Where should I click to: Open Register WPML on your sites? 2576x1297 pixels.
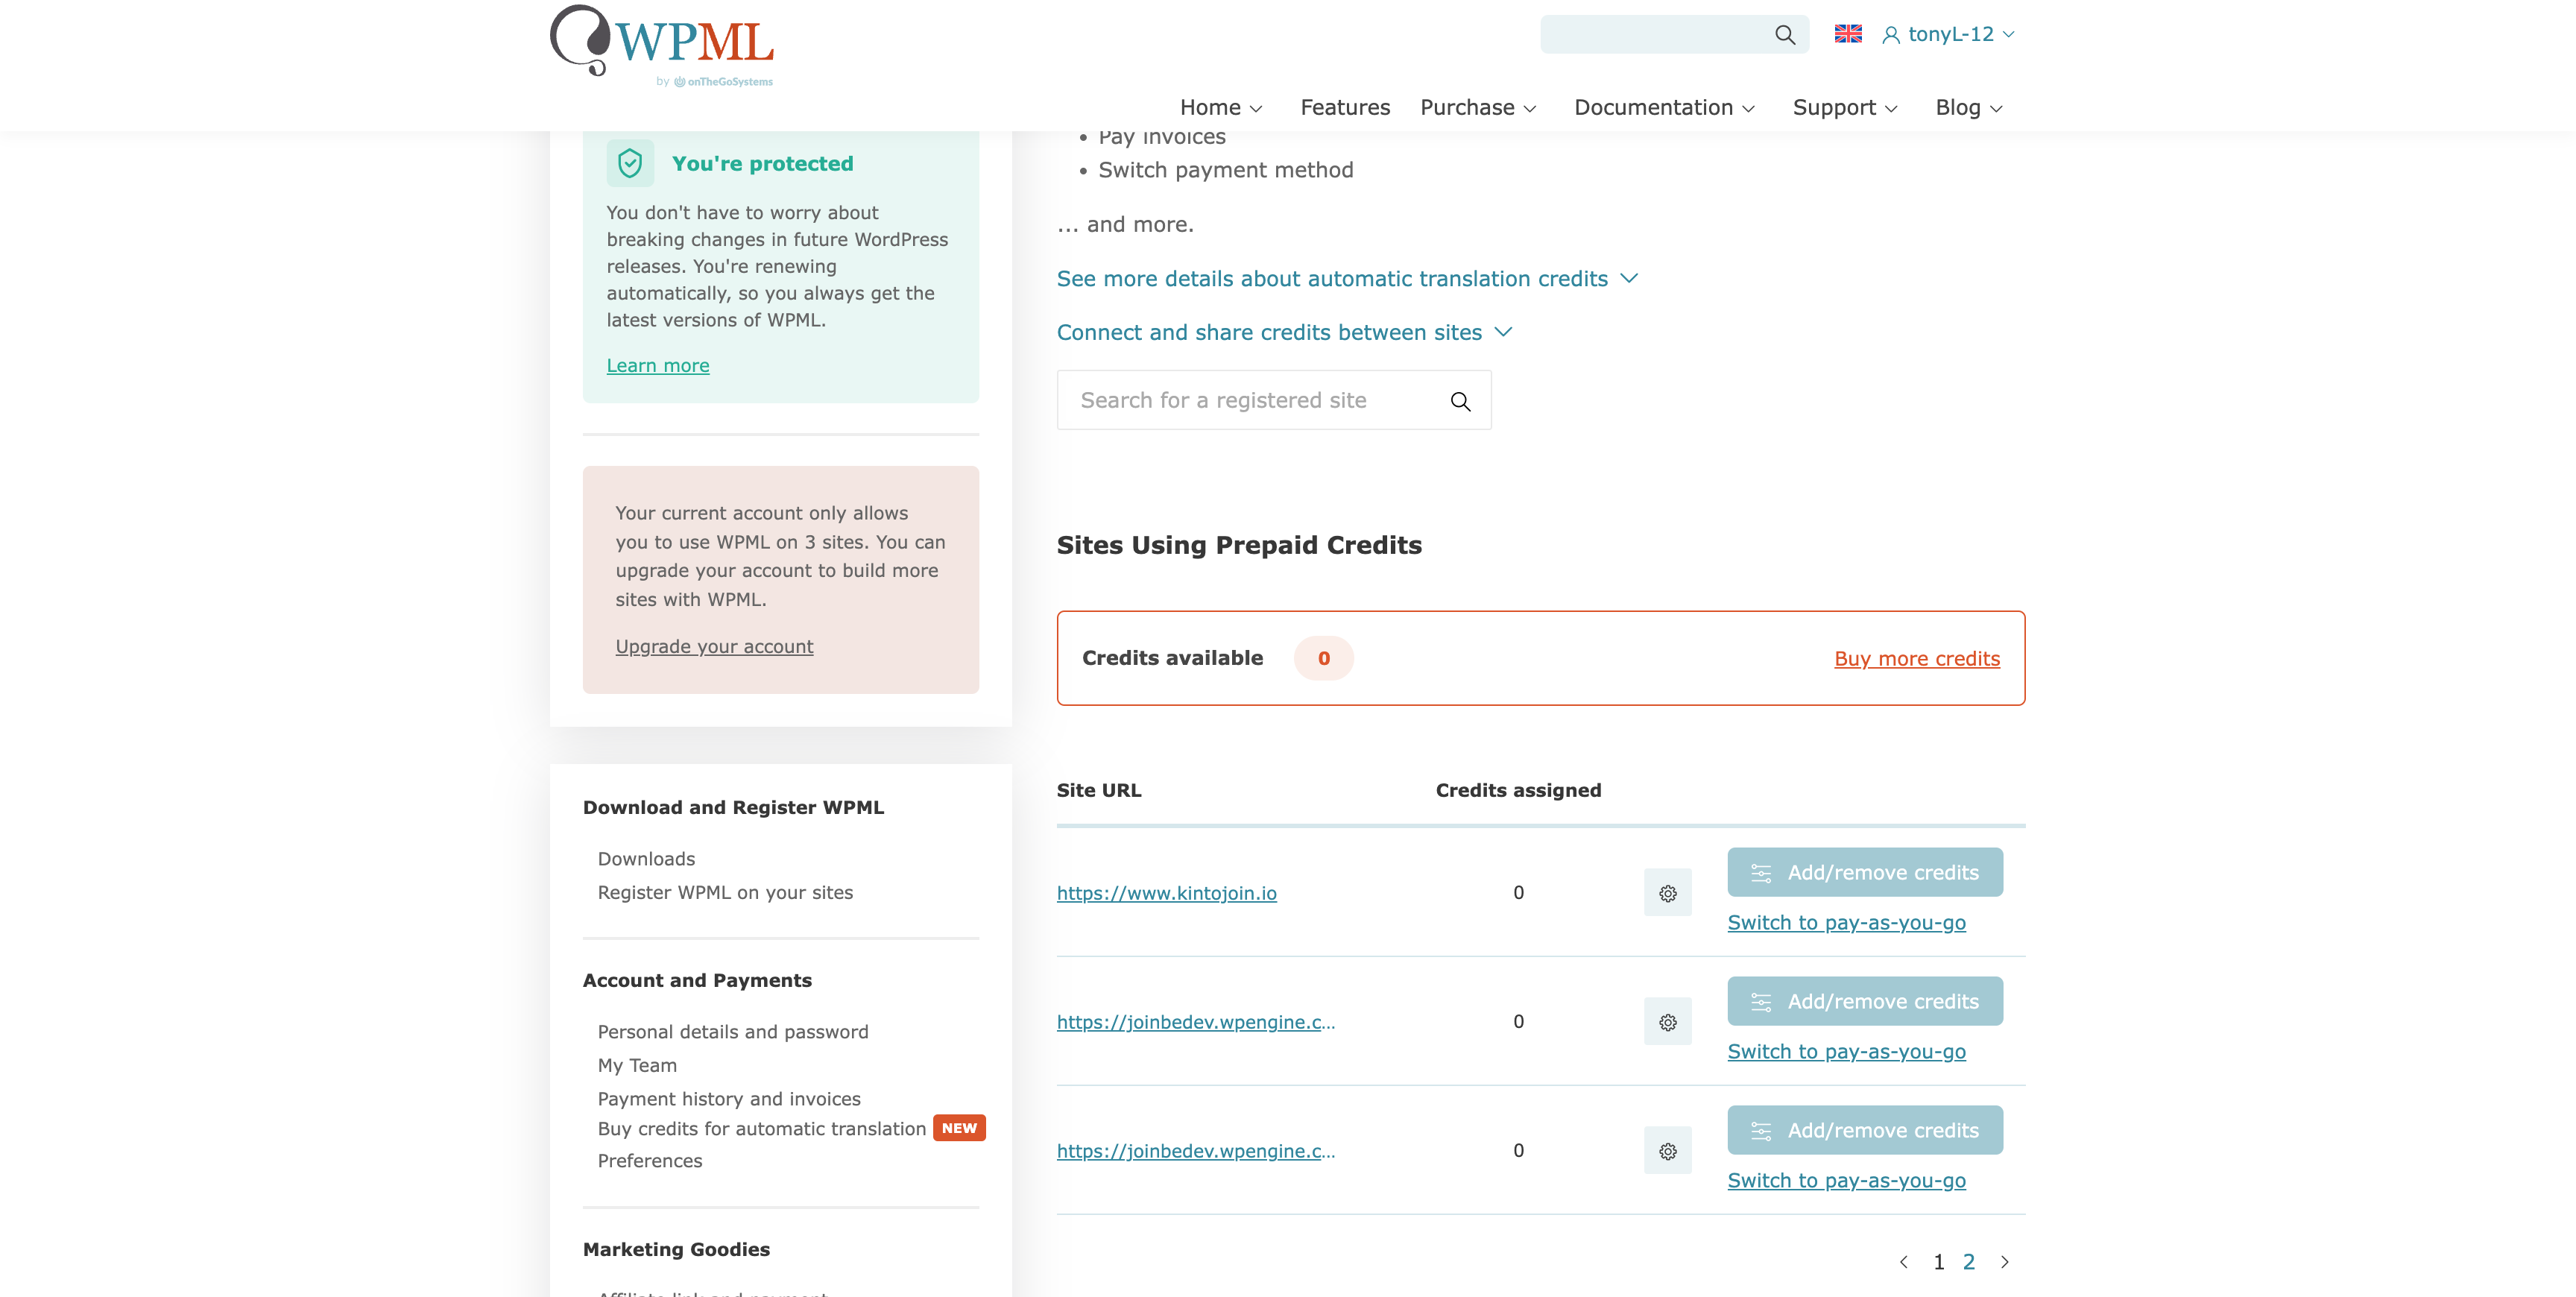point(725,893)
